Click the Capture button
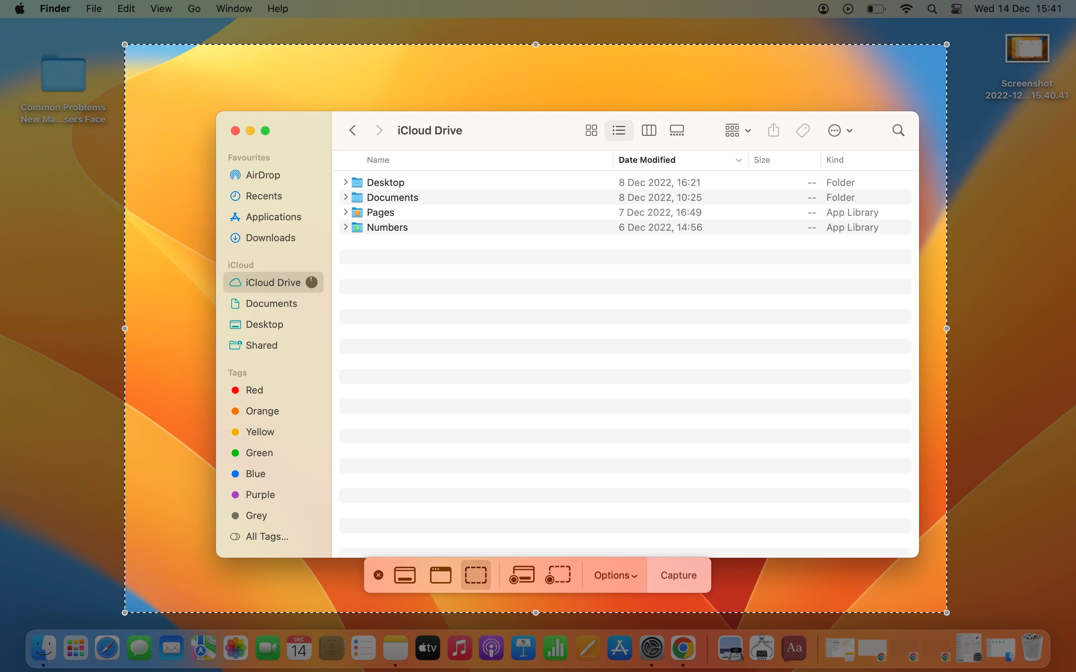 pyautogui.click(x=678, y=575)
